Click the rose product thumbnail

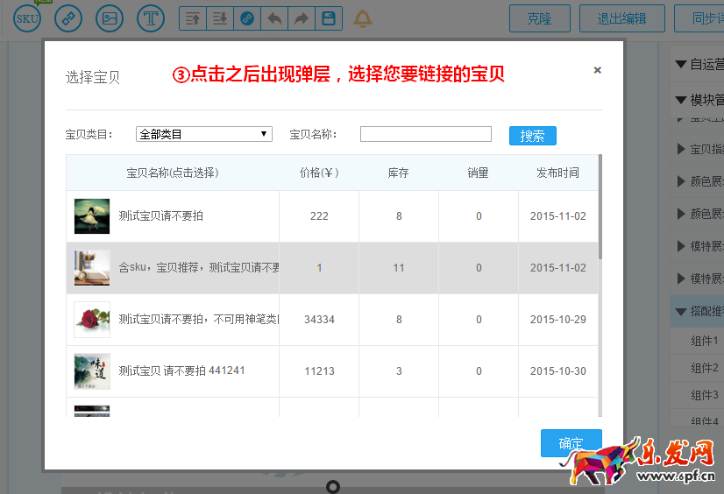(92, 320)
